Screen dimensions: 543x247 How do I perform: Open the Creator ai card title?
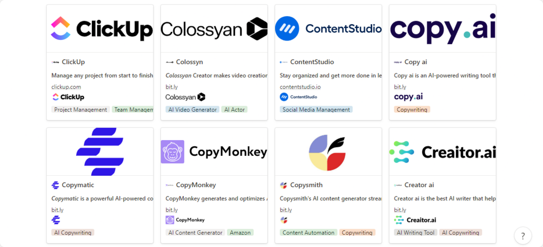[419, 185]
